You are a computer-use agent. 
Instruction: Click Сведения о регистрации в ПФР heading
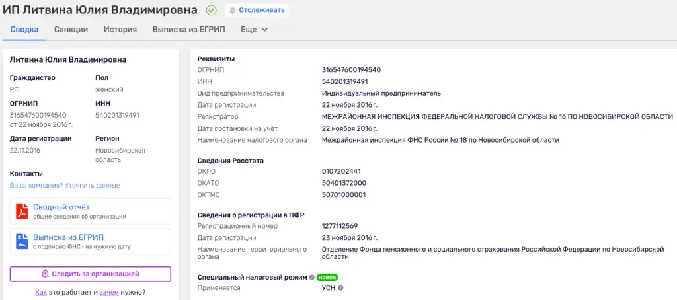251,215
